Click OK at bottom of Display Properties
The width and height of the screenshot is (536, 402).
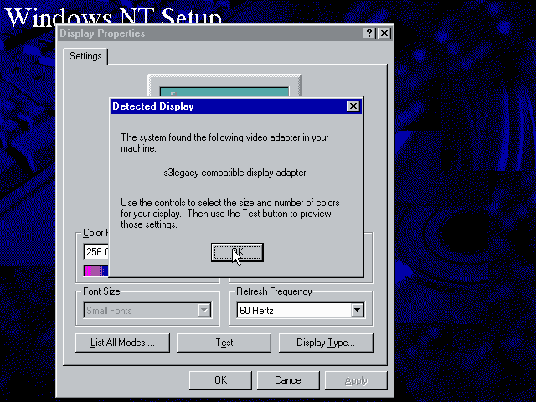point(220,380)
